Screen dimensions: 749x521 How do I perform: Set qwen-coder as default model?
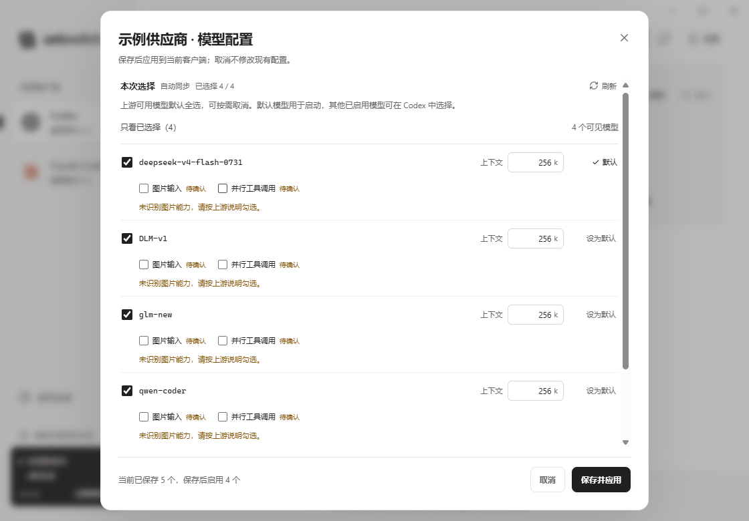601,391
